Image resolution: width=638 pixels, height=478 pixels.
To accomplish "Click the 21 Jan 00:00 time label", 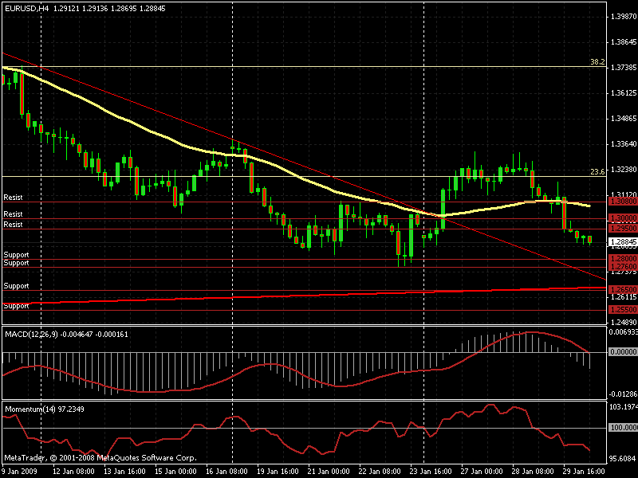I will [329, 472].
